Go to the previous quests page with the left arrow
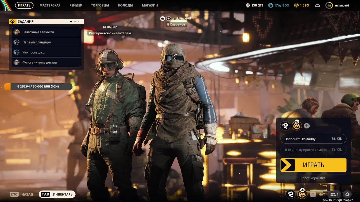 (67, 22)
